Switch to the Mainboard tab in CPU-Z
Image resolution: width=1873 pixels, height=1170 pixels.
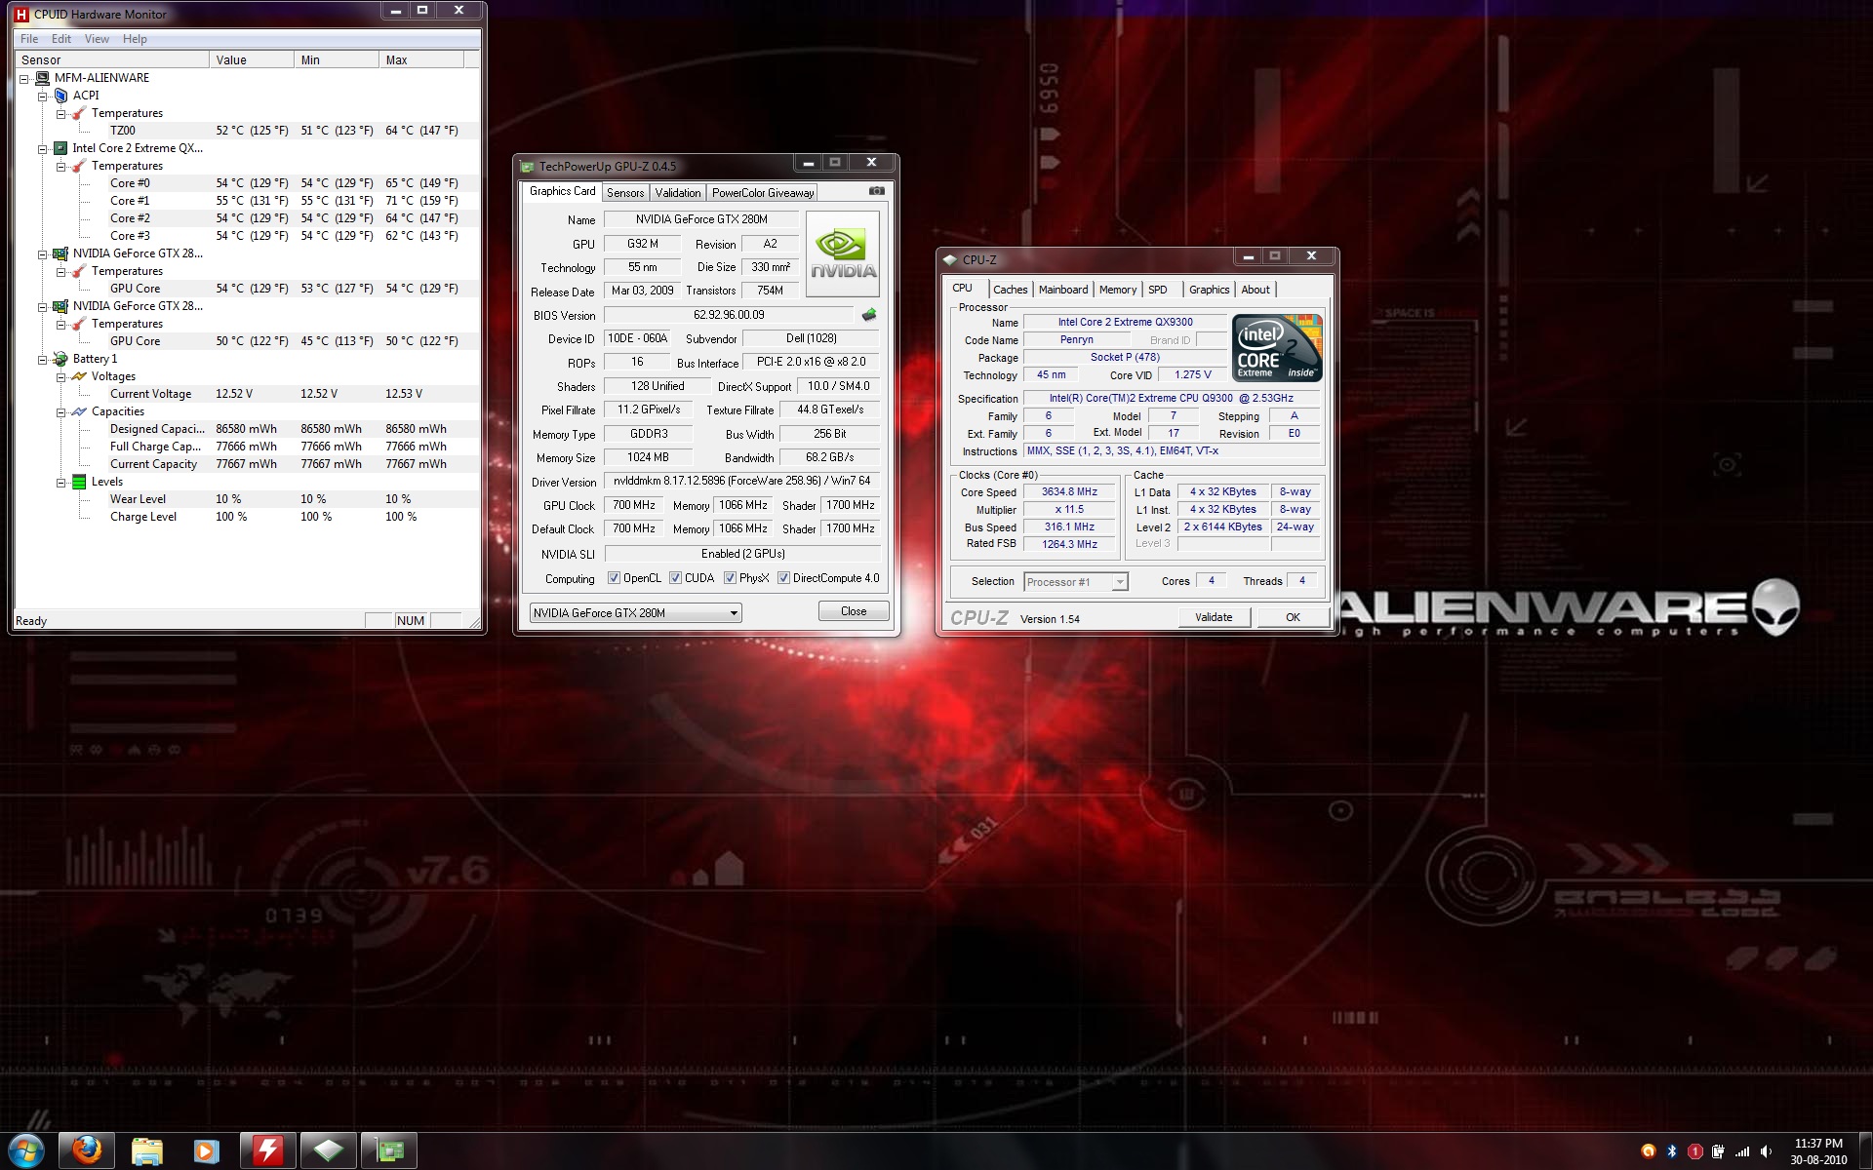(1063, 290)
